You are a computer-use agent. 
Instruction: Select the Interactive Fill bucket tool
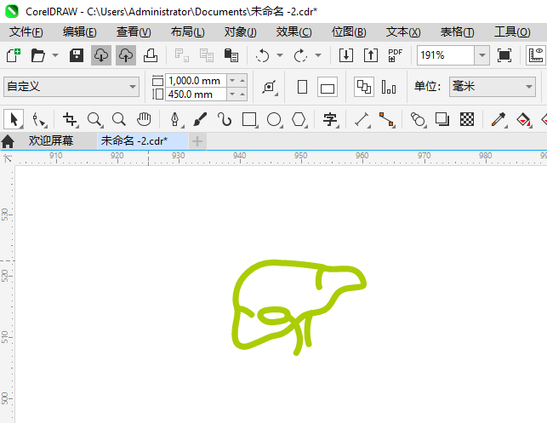point(523,119)
